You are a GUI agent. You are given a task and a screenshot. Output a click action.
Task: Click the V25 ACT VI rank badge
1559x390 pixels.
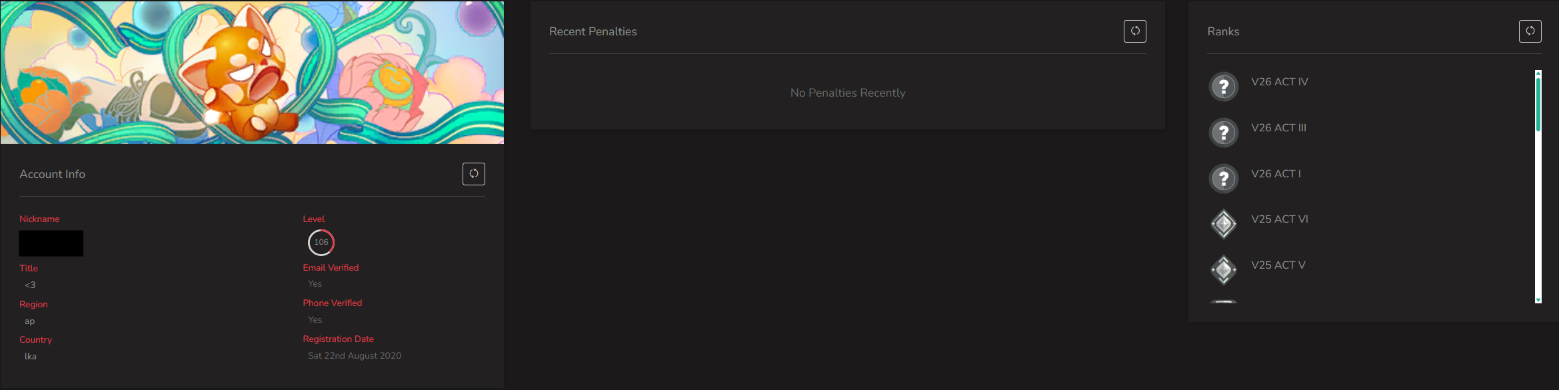coord(1224,224)
